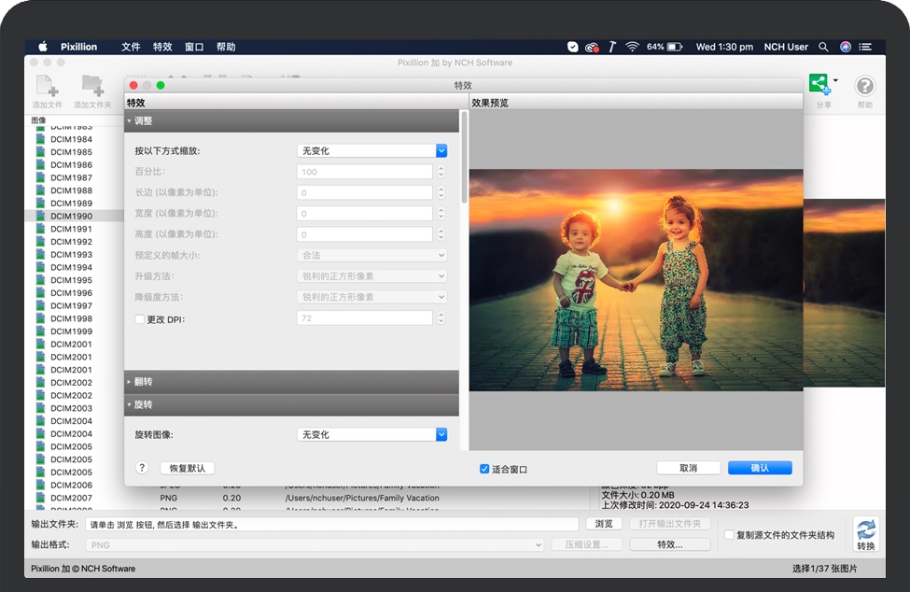Uncheck the 适合窗口 checkbox
The image size is (910, 592).
[x=484, y=468]
